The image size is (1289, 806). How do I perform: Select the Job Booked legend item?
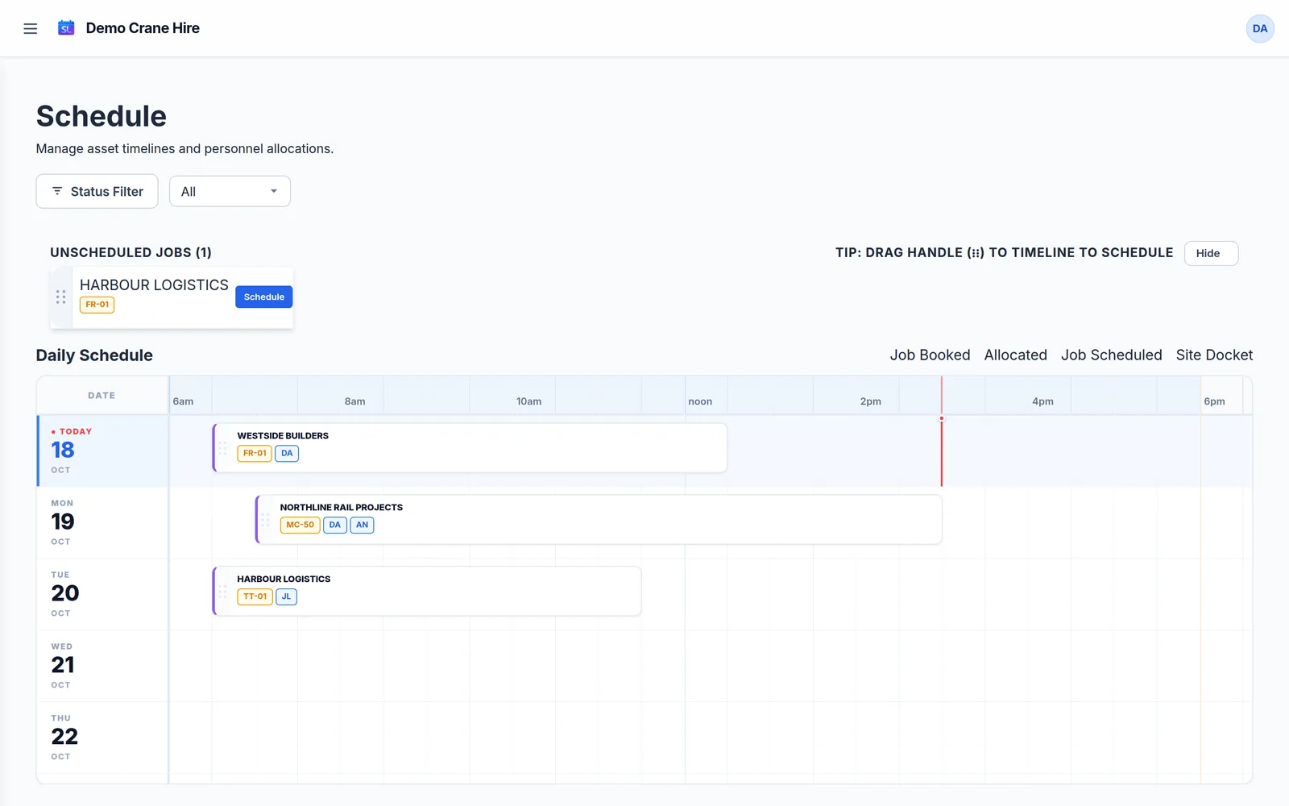pos(930,355)
